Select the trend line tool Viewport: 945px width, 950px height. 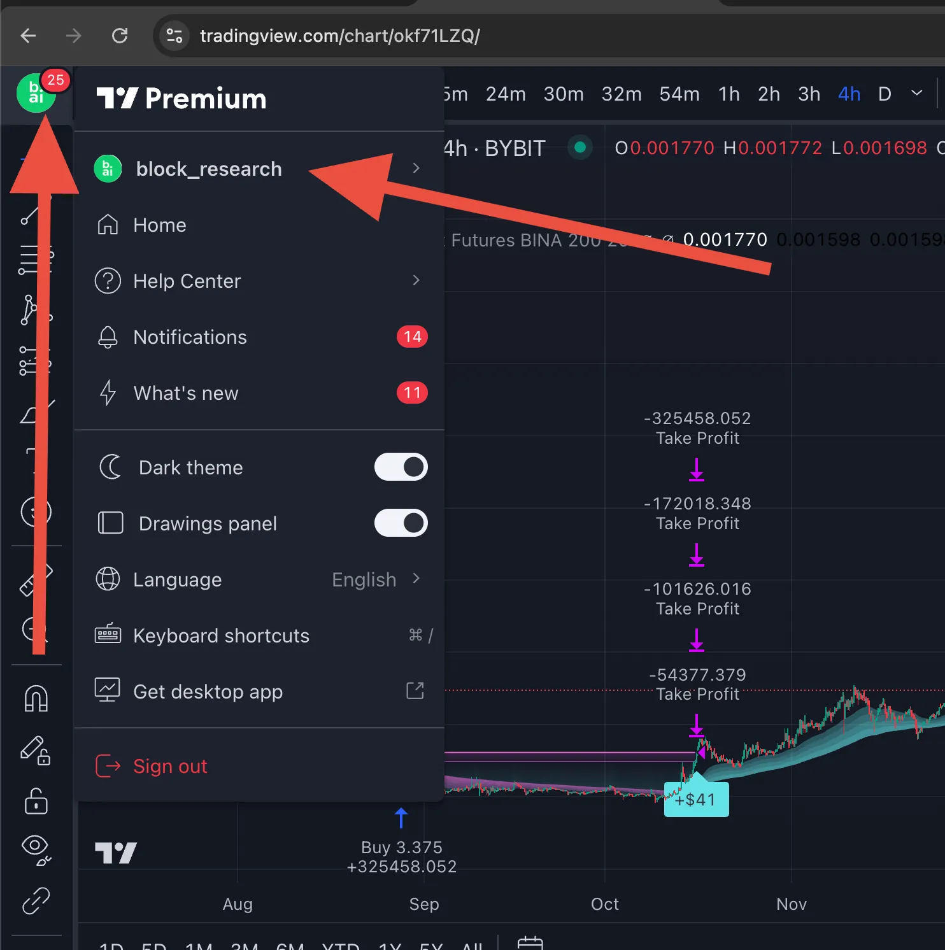coord(35,215)
